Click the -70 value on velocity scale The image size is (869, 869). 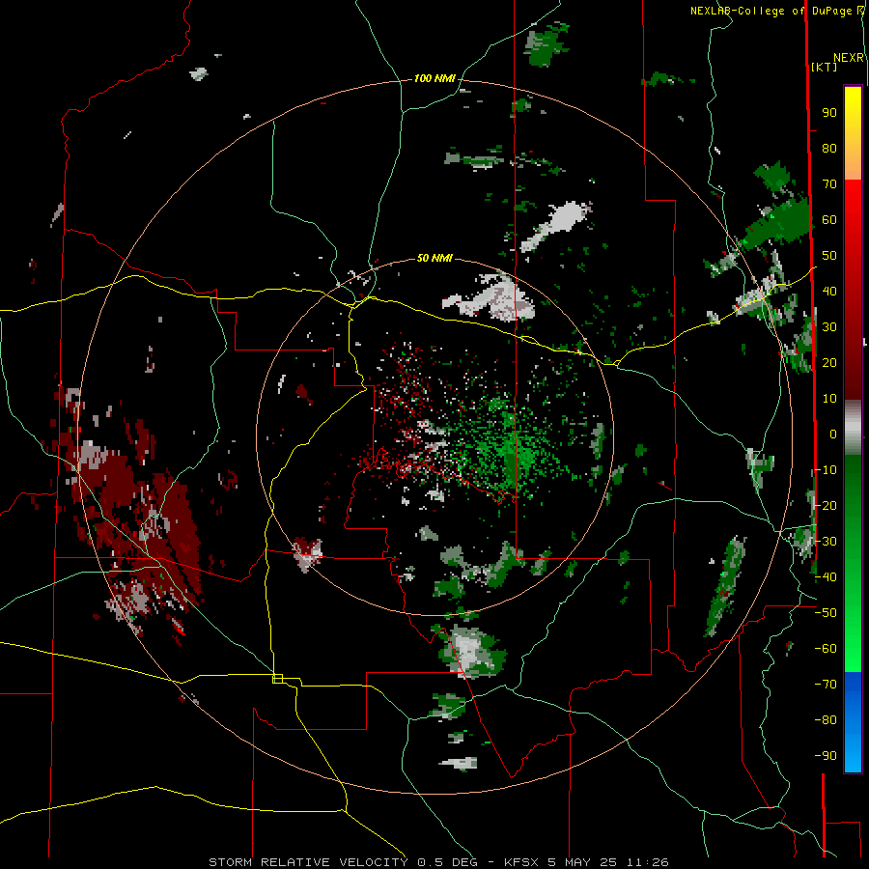pos(826,684)
